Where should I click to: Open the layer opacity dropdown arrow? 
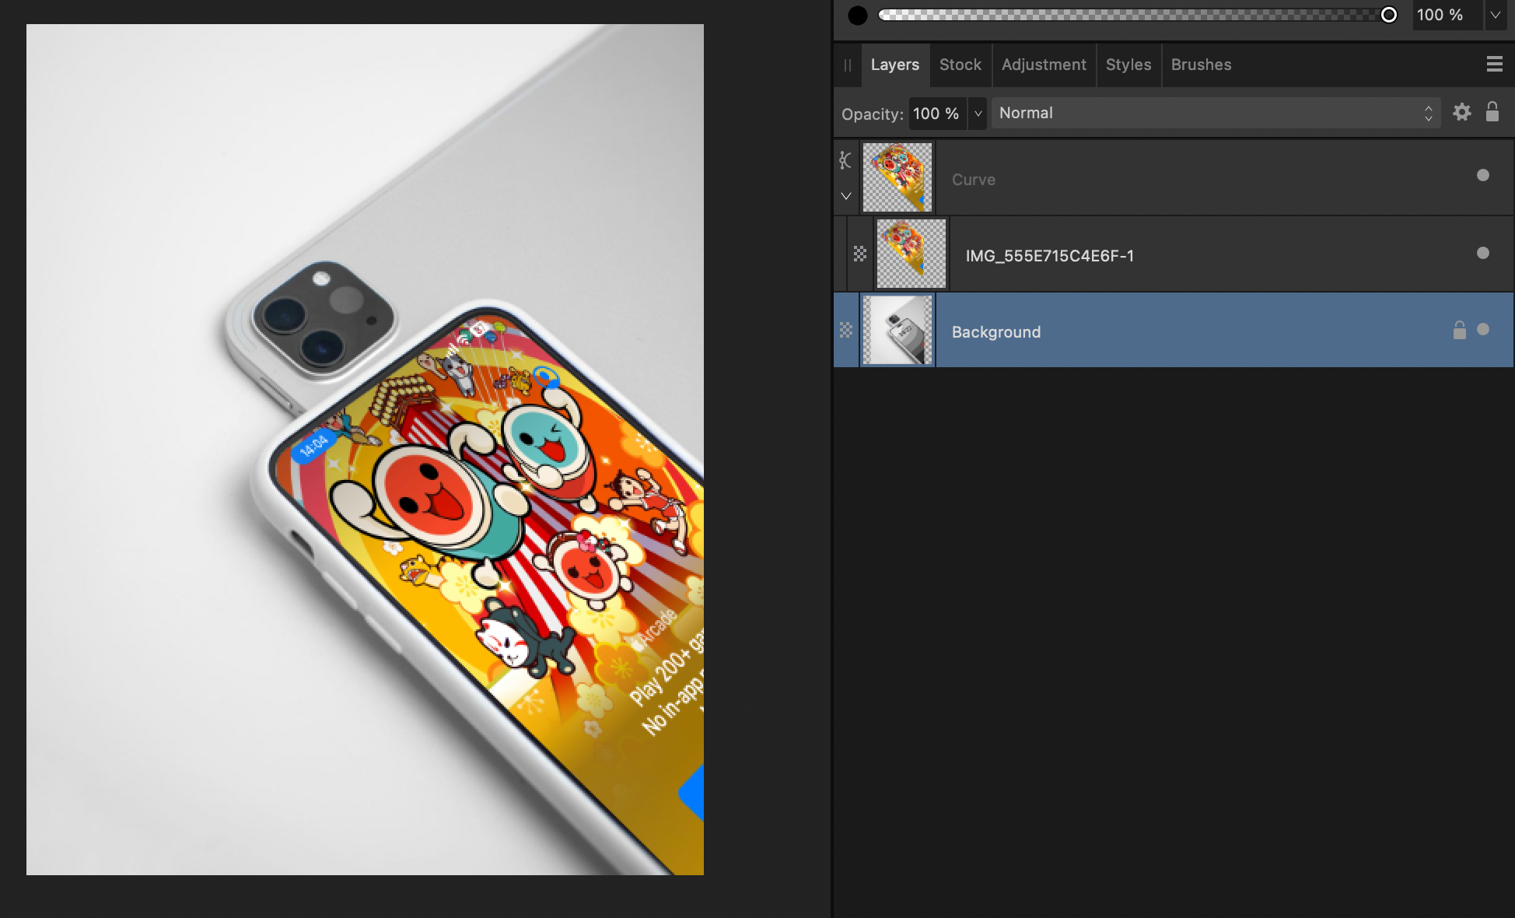[978, 114]
